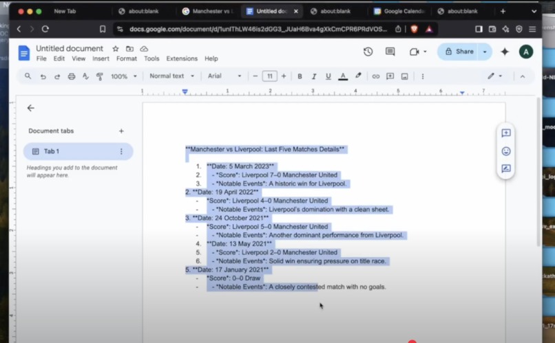Open the browser tab list chevron
The image size is (555, 343).
534,11
